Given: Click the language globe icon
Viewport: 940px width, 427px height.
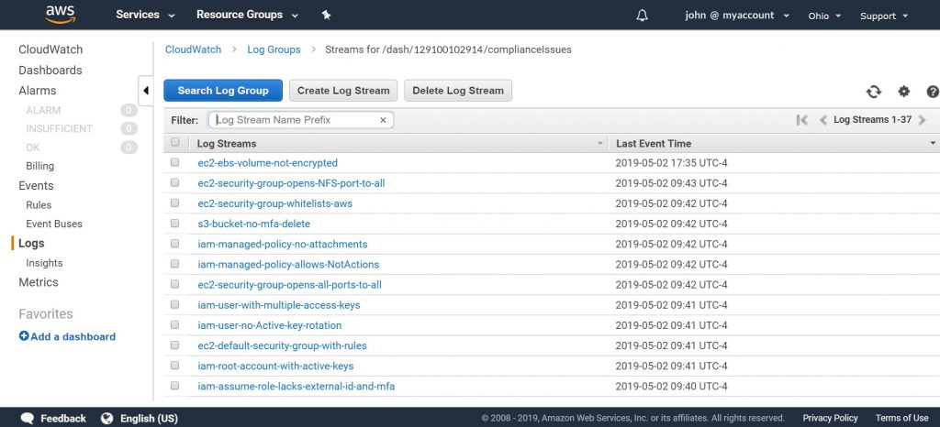Looking at the screenshot, I should pos(107,418).
